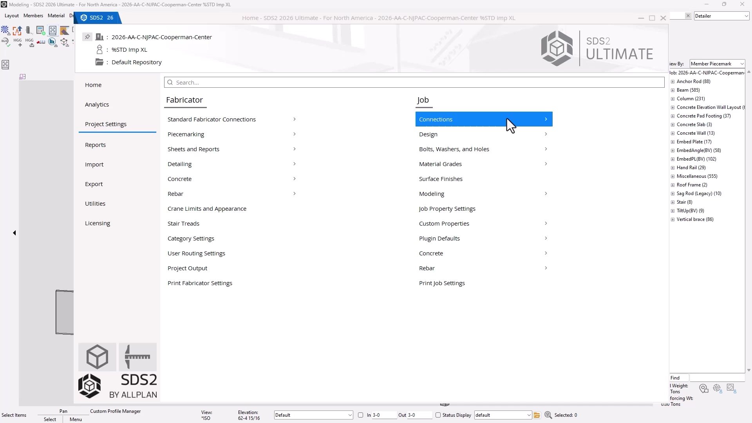
Task: Click into the Search settings field
Action: (414, 82)
